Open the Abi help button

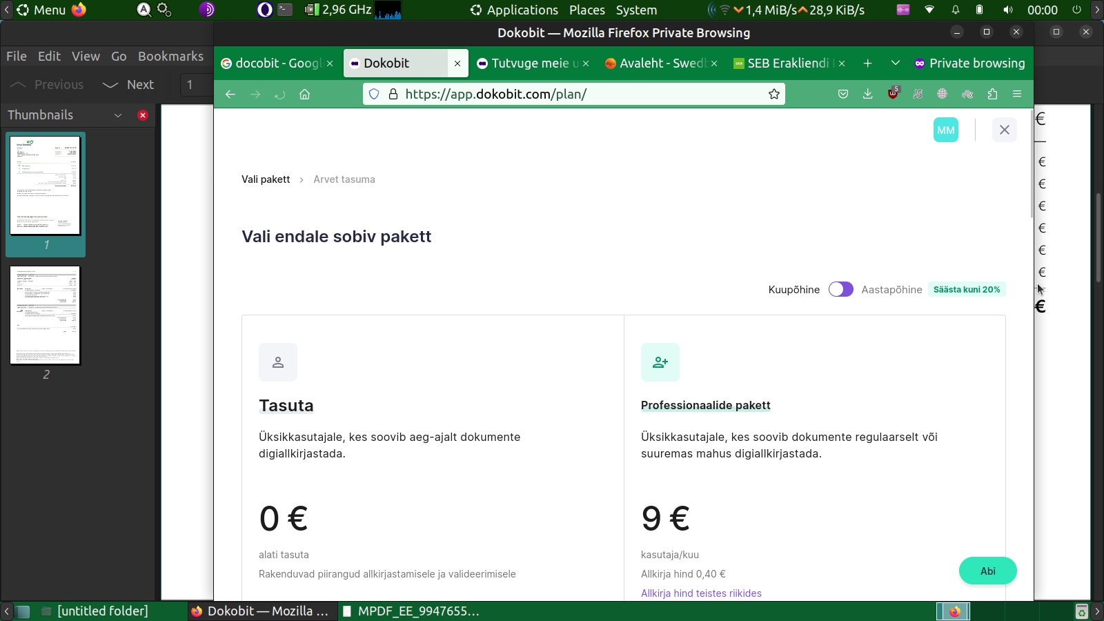coord(988,571)
